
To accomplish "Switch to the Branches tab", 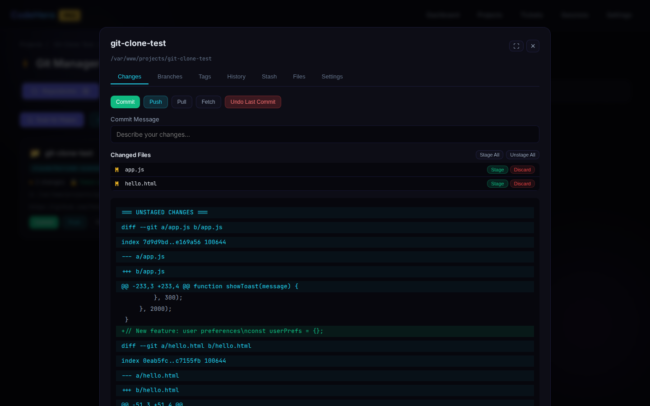I will tap(170, 77).
